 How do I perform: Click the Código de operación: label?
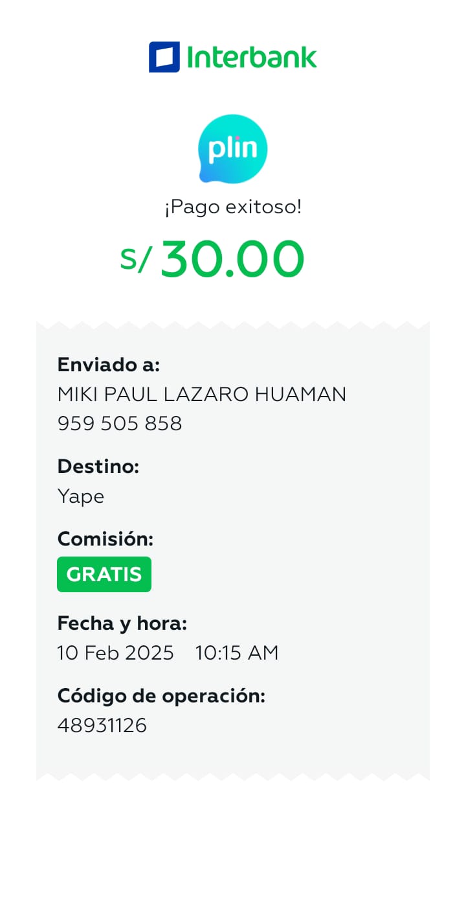pyautogui.click(x=162, y=696)
